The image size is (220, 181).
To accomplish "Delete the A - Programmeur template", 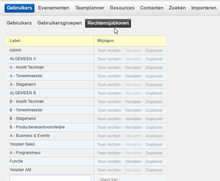I will pyautogui.click(x=133, y=153).
